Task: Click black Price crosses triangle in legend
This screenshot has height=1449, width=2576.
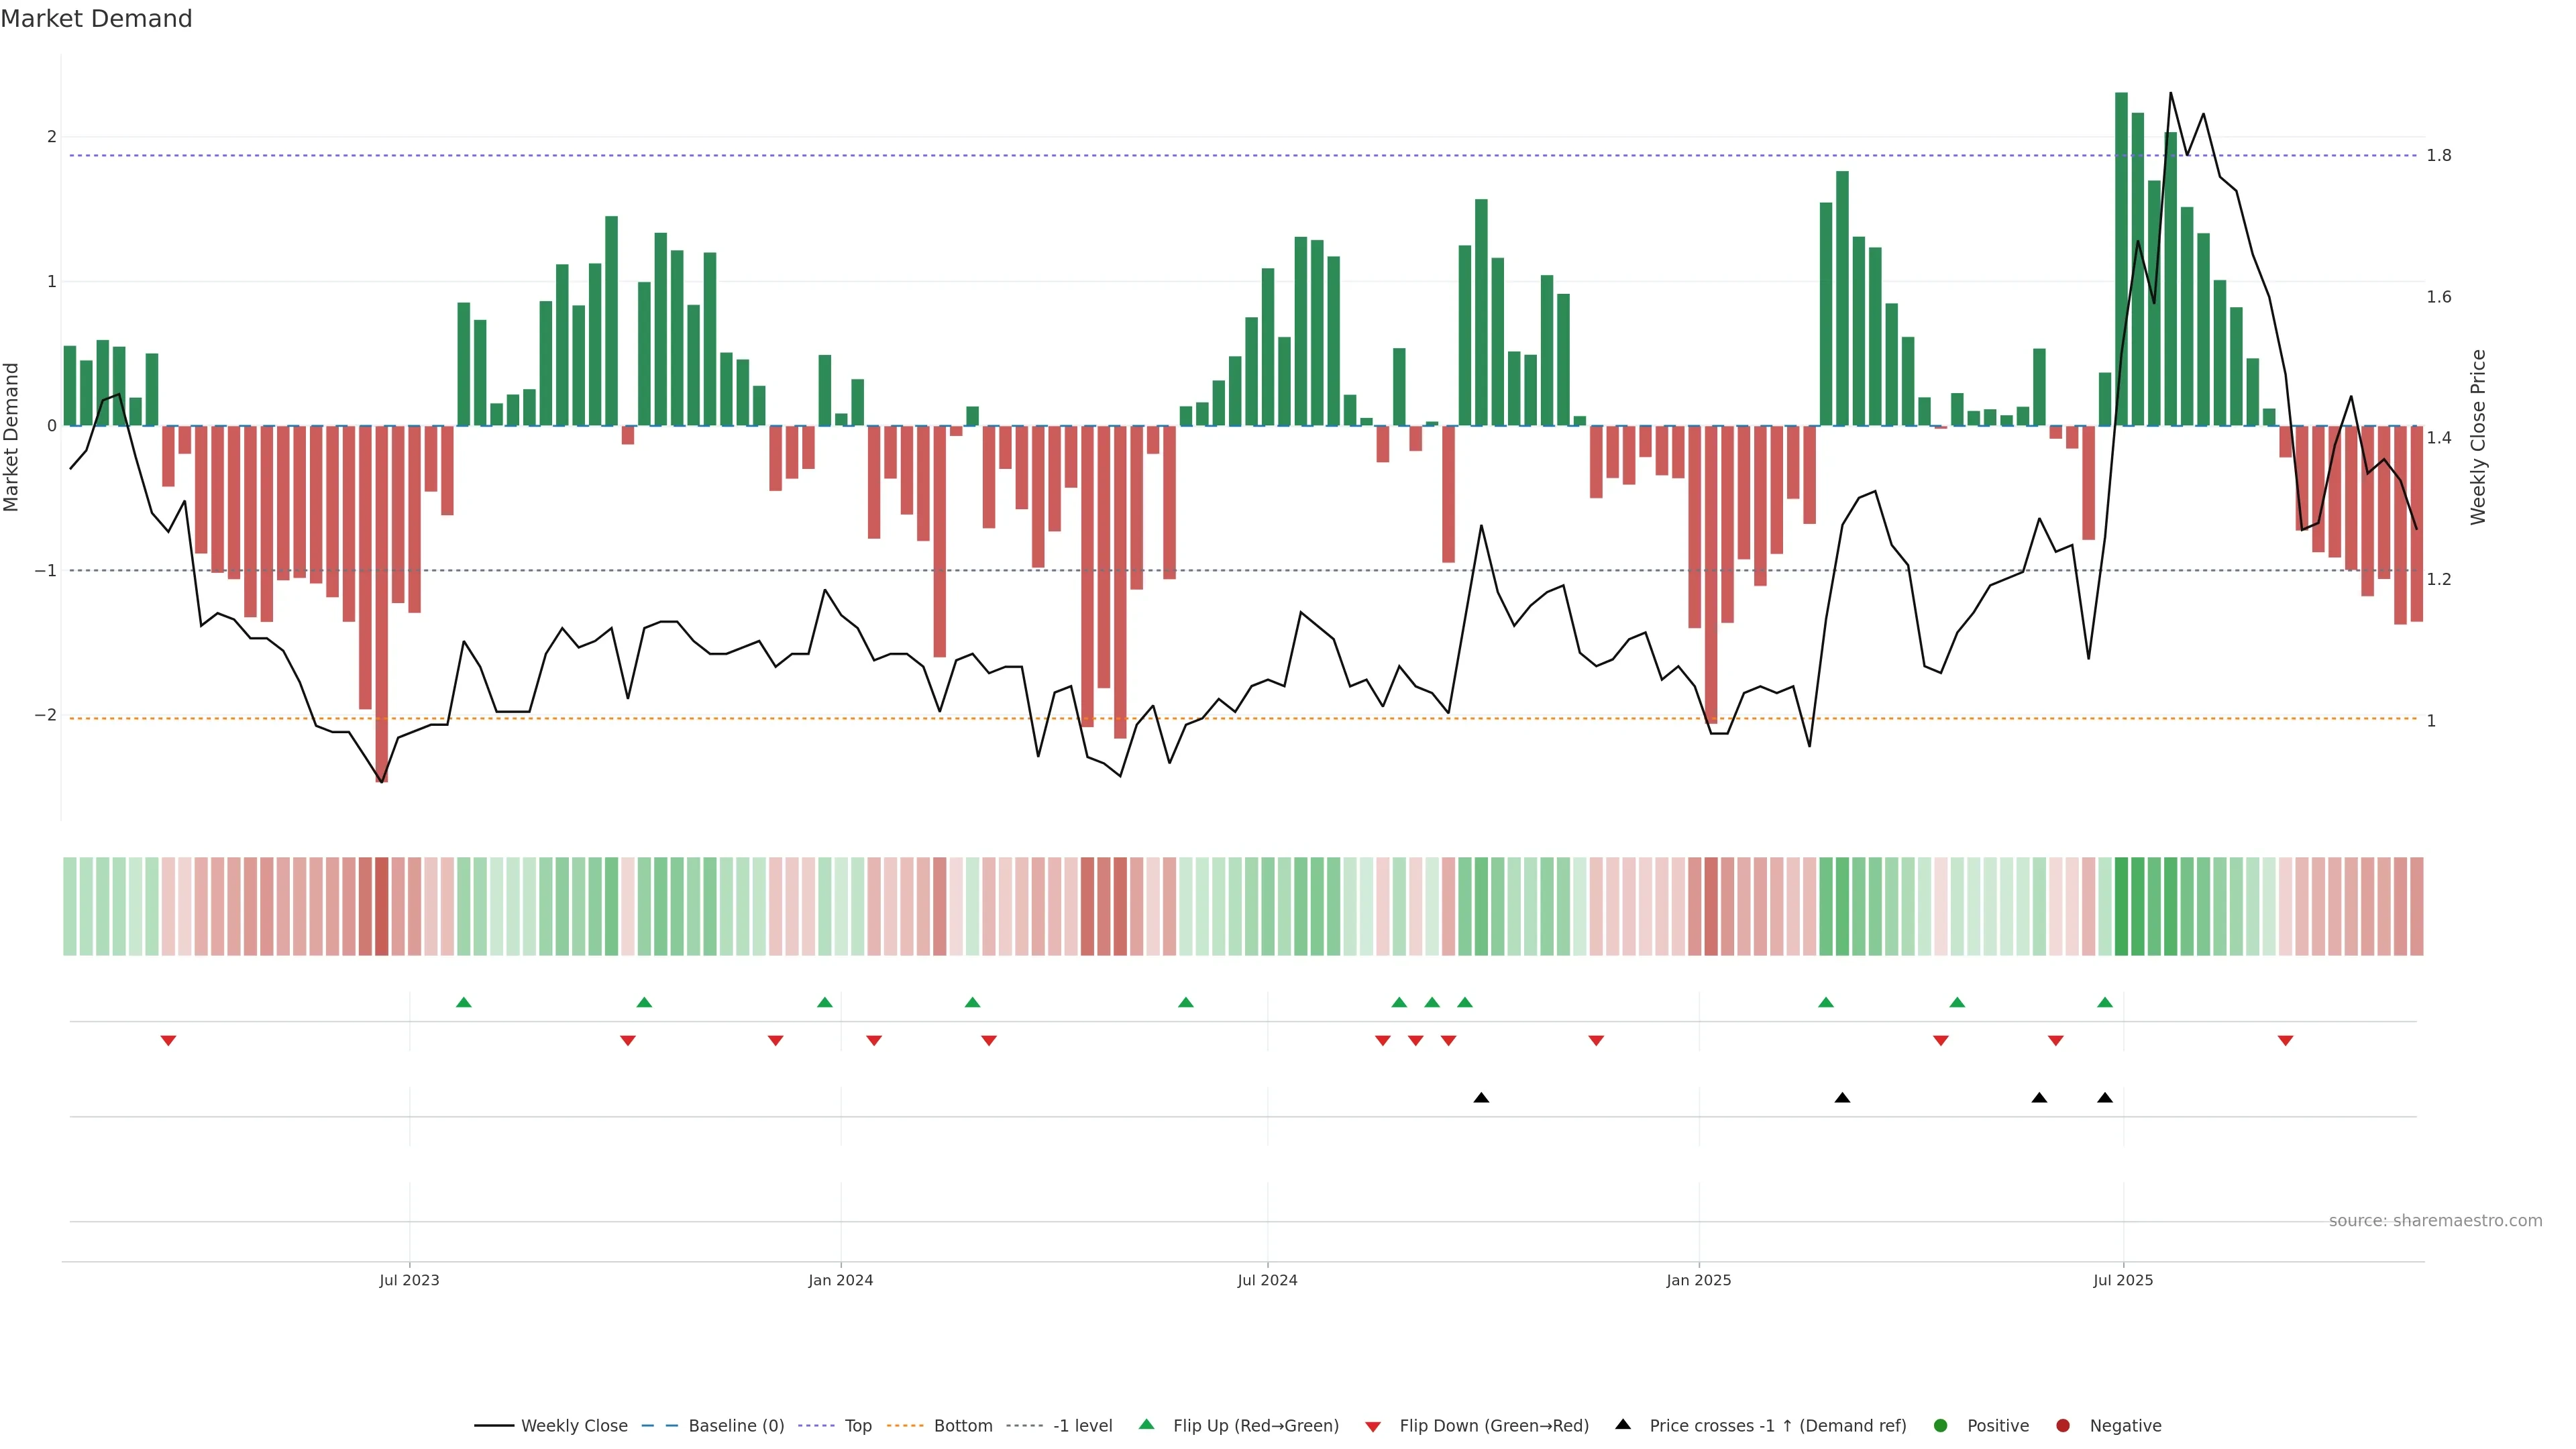Action: click(x=1623, y=1424)
